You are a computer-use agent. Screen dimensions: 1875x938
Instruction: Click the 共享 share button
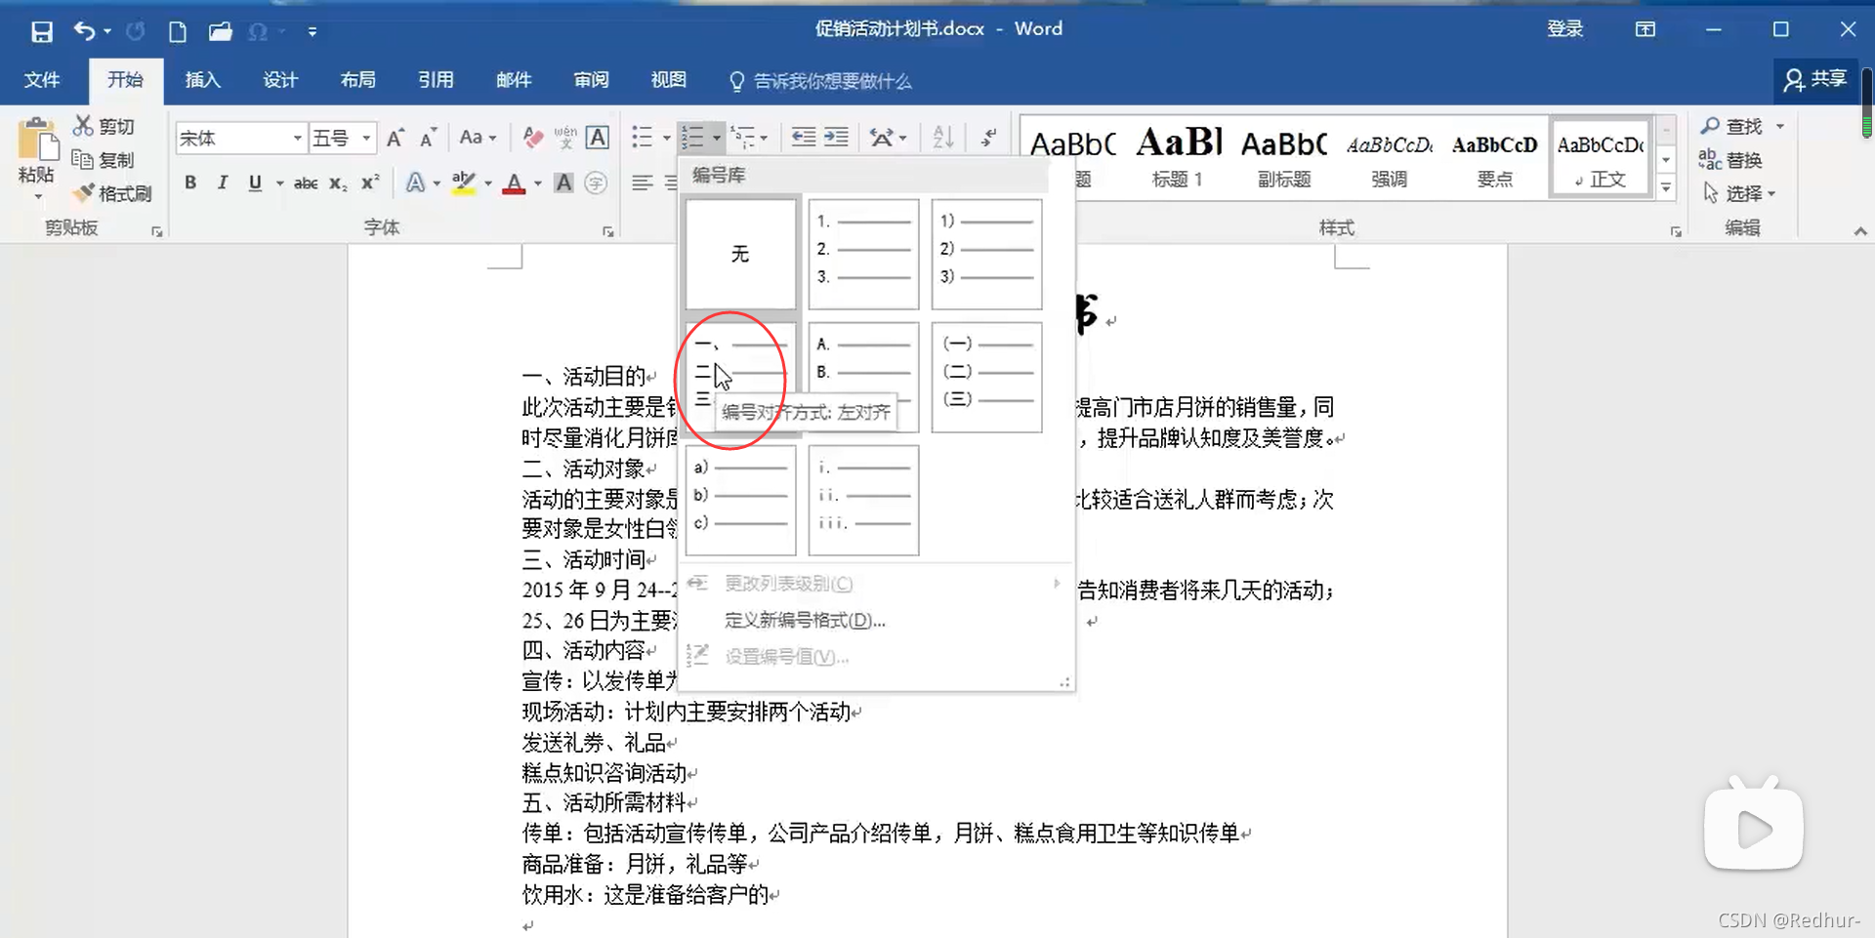point(1814,80)
